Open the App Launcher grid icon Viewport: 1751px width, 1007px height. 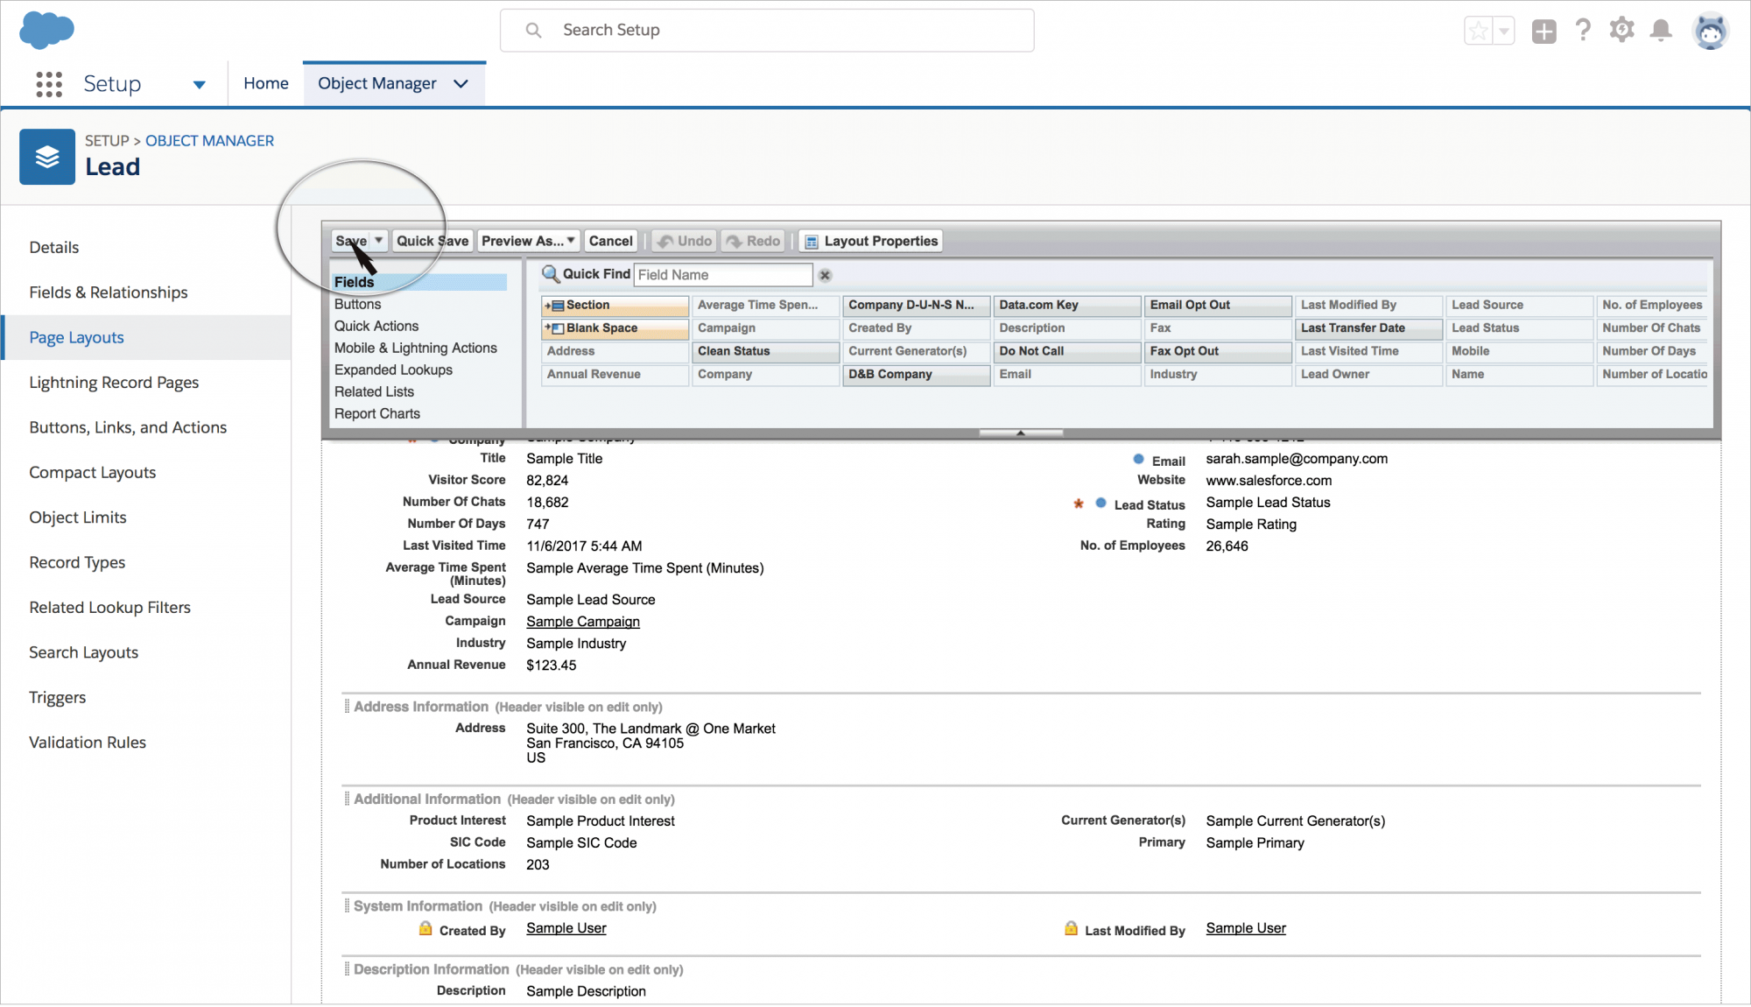49,84
